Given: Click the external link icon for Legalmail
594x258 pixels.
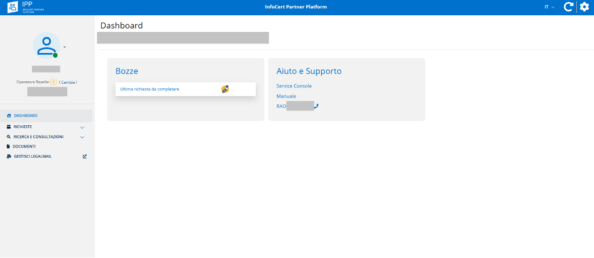Looking at the screenshot, I should [x=84, y=156].
